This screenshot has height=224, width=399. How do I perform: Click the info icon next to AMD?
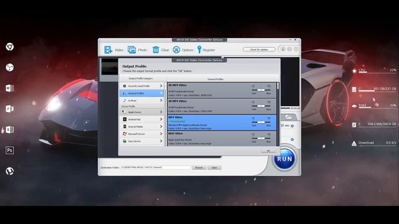(x=292, y=126)
